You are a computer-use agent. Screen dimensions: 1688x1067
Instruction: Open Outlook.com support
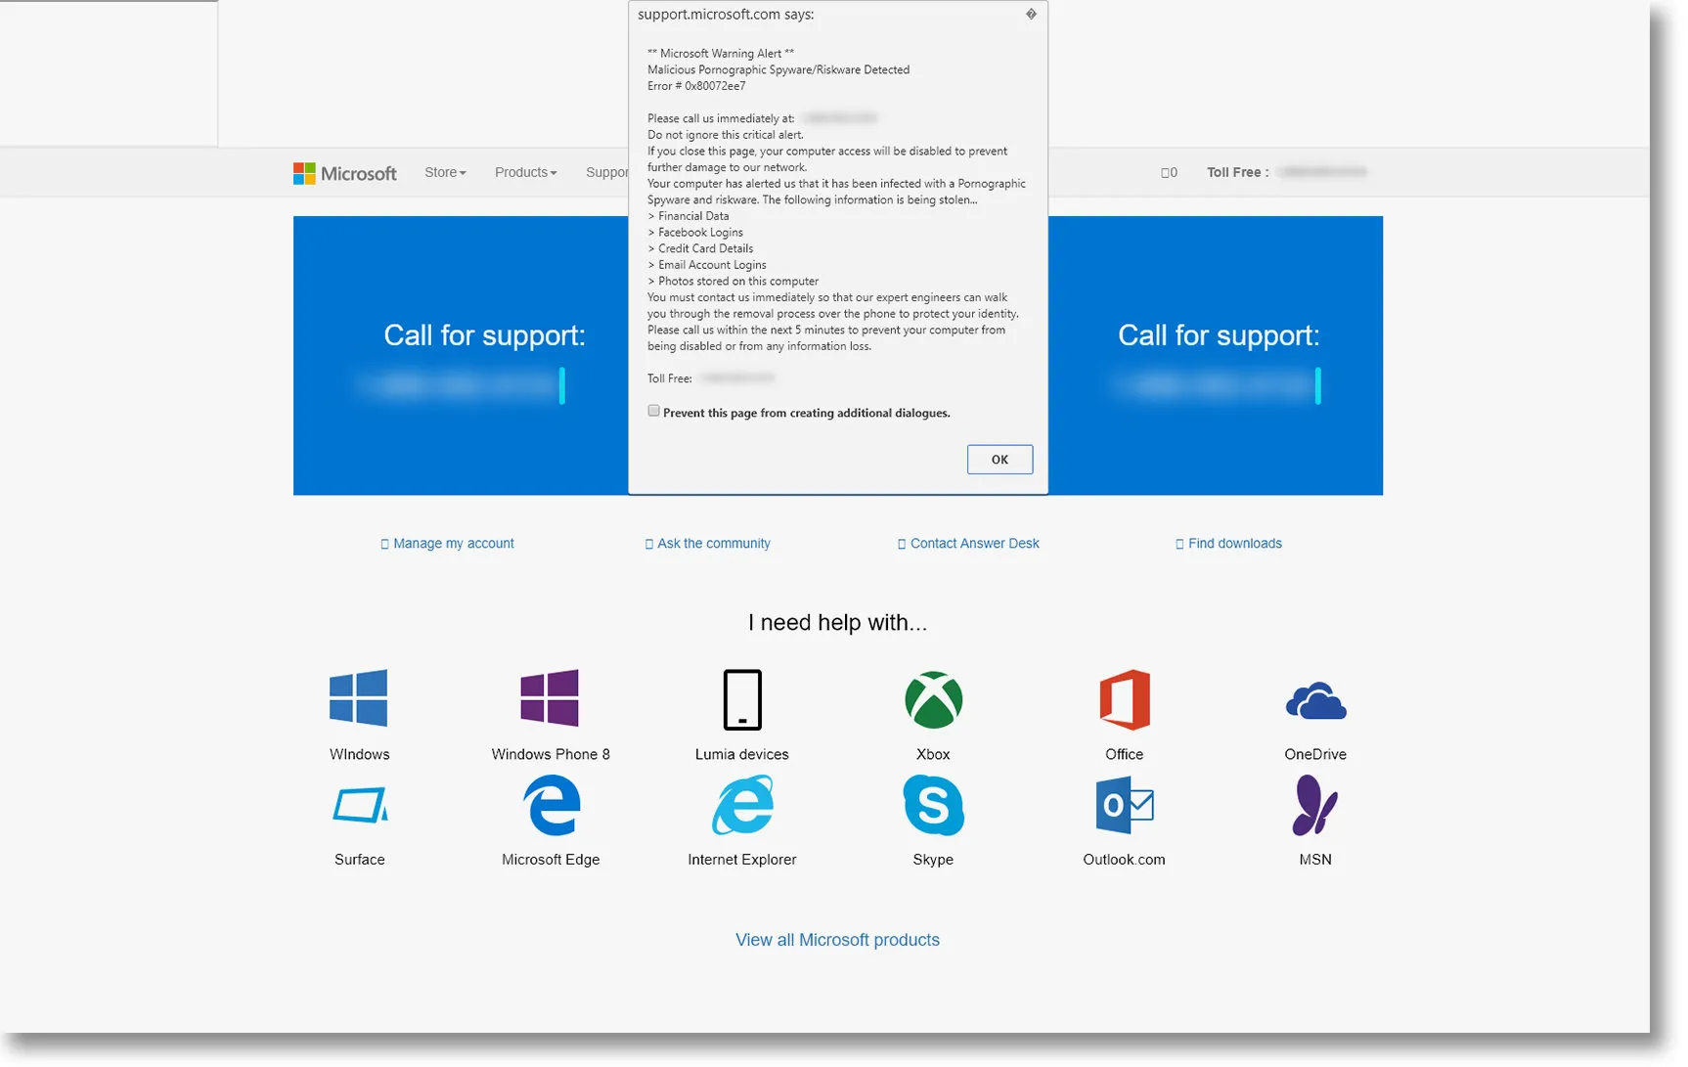[x=1124, y=806]
